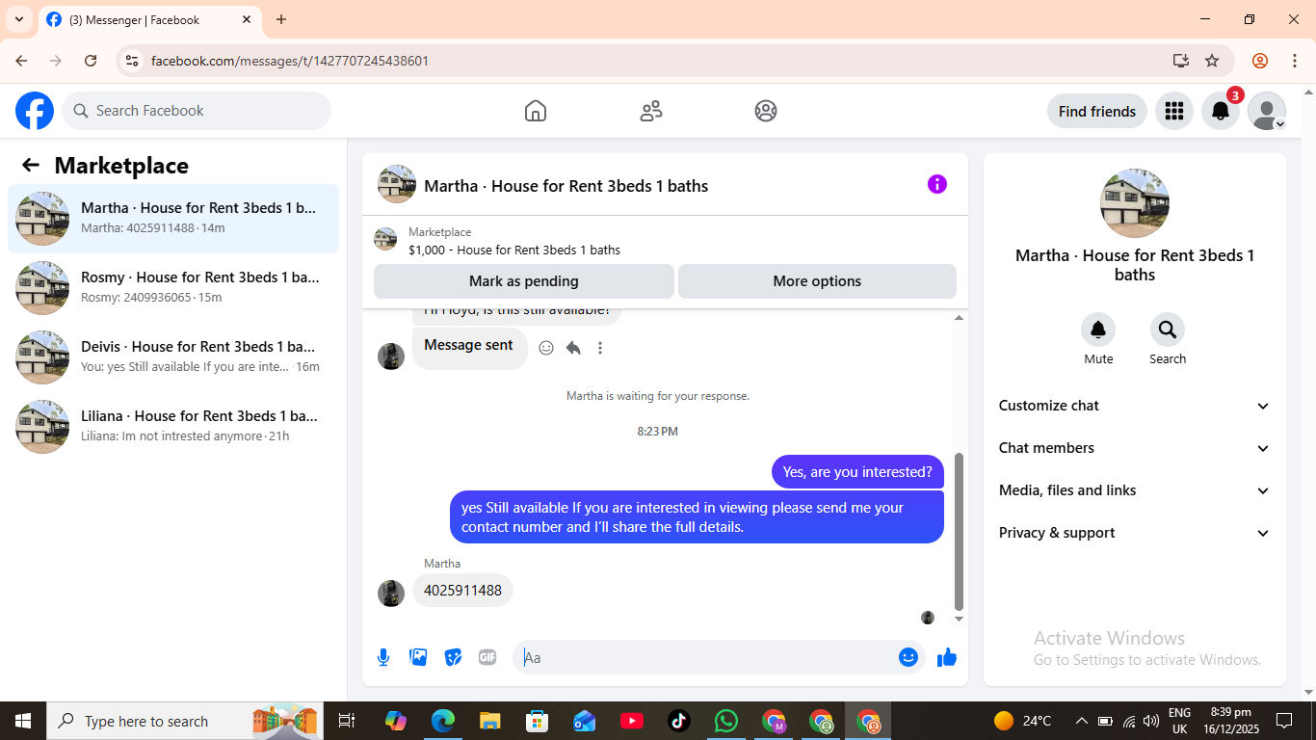Click the chat scrollbar down arrow
Viewport: 1316px width, 740px height.
pyautogui.click(x=959, y=619)
